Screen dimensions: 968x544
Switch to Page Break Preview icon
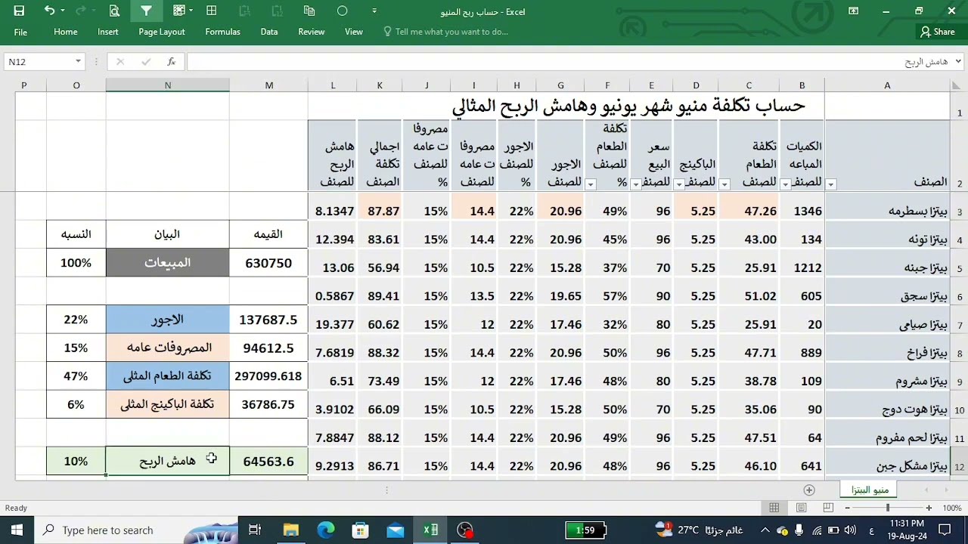pos(828,508)
